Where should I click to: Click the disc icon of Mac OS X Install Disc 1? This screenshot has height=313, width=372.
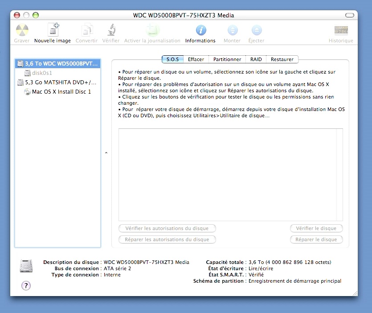(x=28, y=92)
